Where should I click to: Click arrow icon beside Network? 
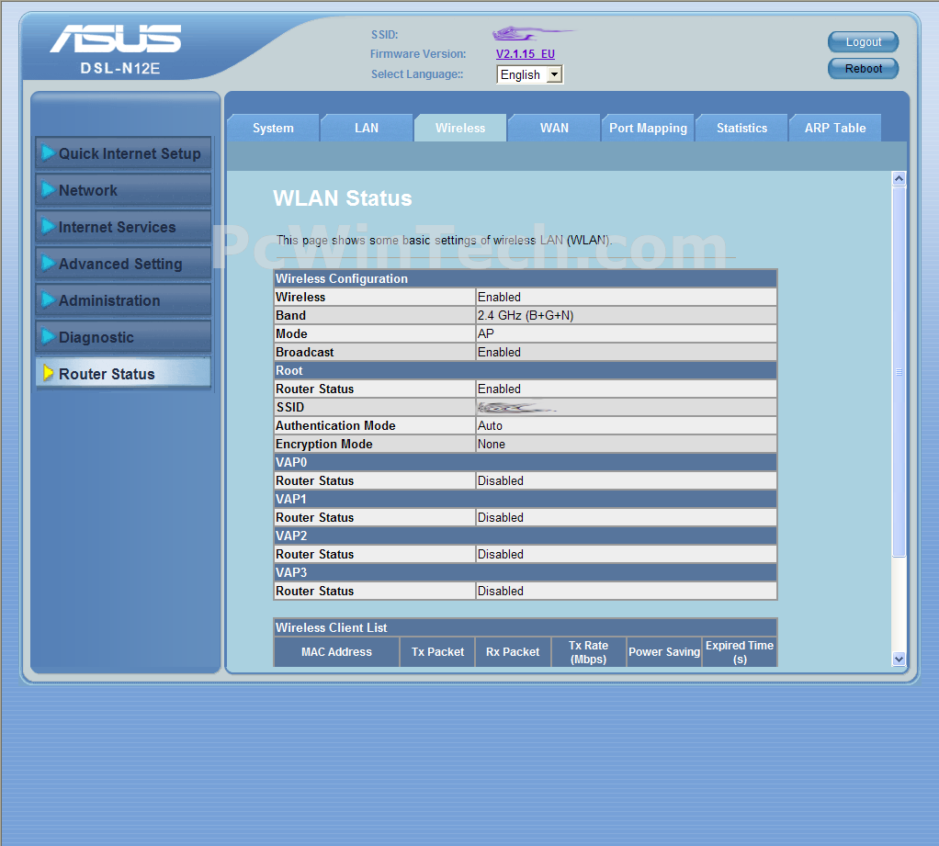click(48, 189)
